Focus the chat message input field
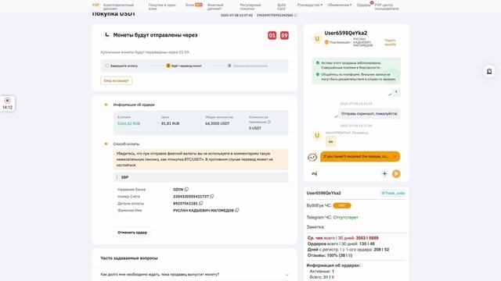This screenshot has height=281, width=501. [x=345, y=173]
